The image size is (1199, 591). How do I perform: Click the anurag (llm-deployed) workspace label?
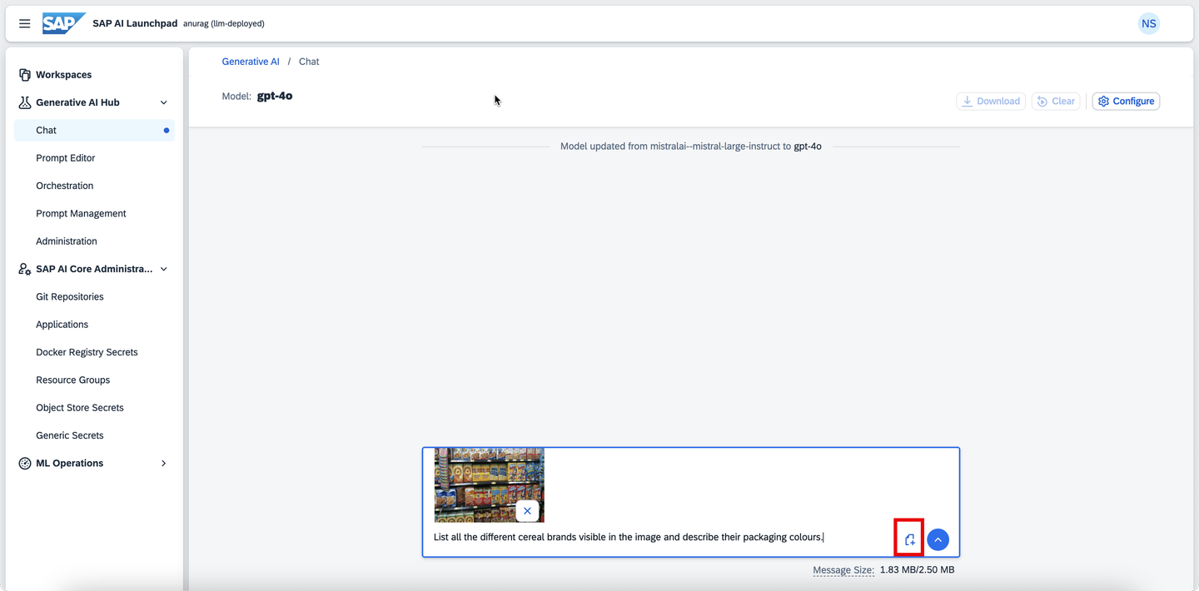[x=224, y=23]
